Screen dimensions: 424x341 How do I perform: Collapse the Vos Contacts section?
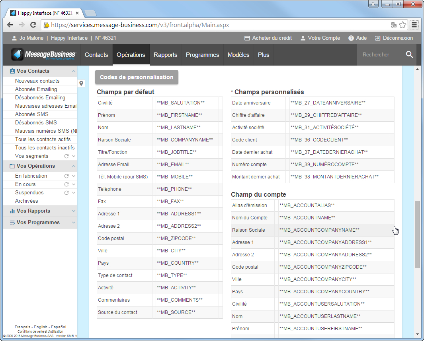[73, 71]
